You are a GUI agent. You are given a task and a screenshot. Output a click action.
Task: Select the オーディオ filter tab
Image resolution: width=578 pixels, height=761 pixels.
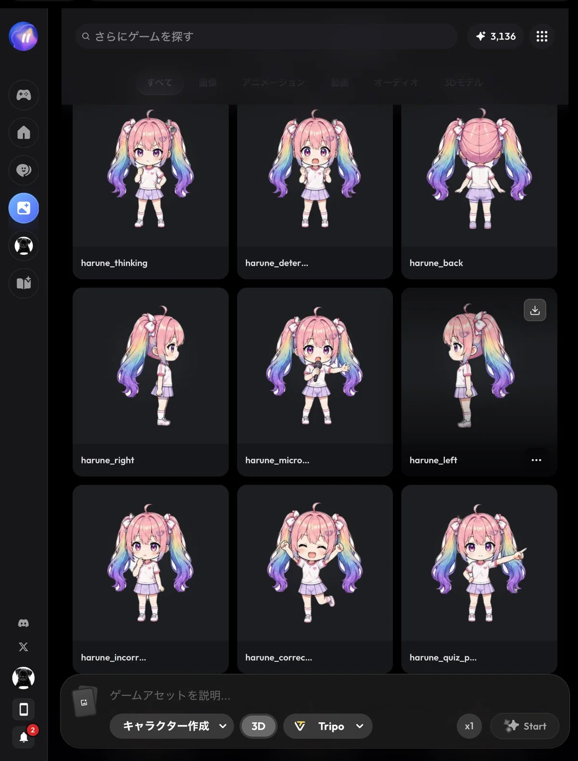coord(396,83)
